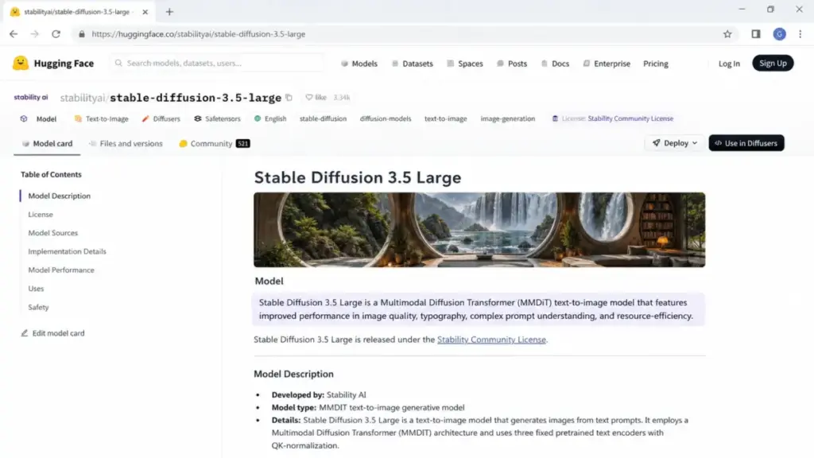The image size is (814, 458).
Task: Click the Sign Up button
Action: point(773,63)
